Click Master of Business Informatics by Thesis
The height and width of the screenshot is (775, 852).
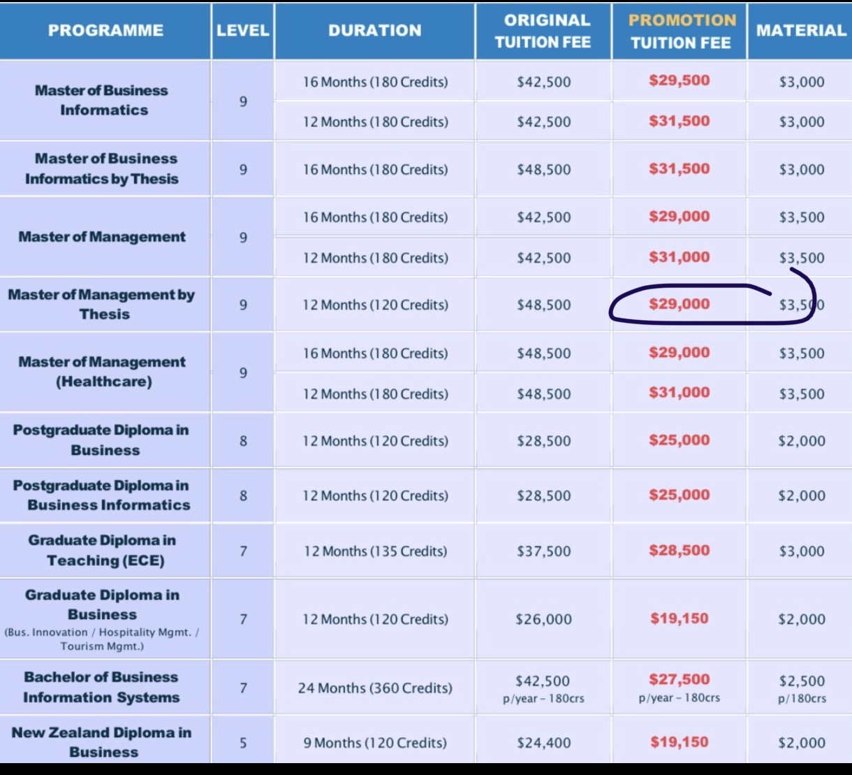tap(103, 169)
